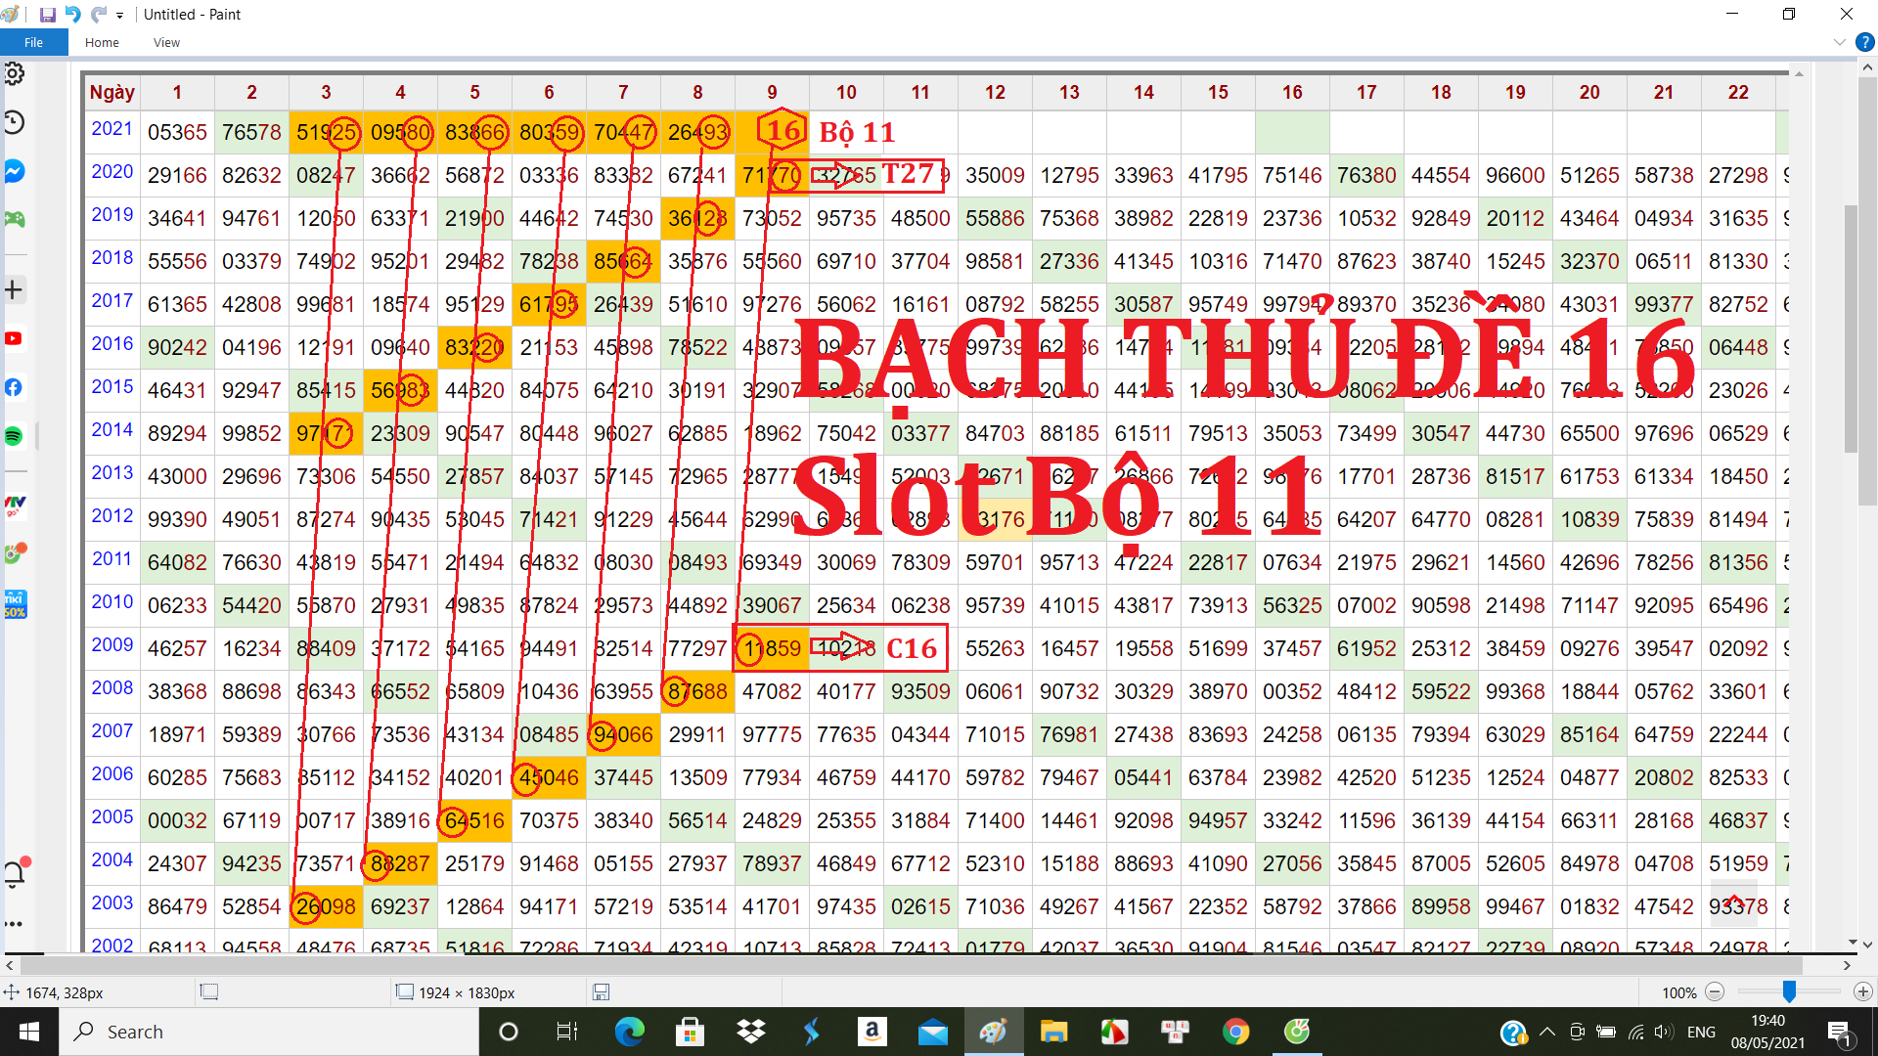Click the Undo arrow icon

pos(73,15)
